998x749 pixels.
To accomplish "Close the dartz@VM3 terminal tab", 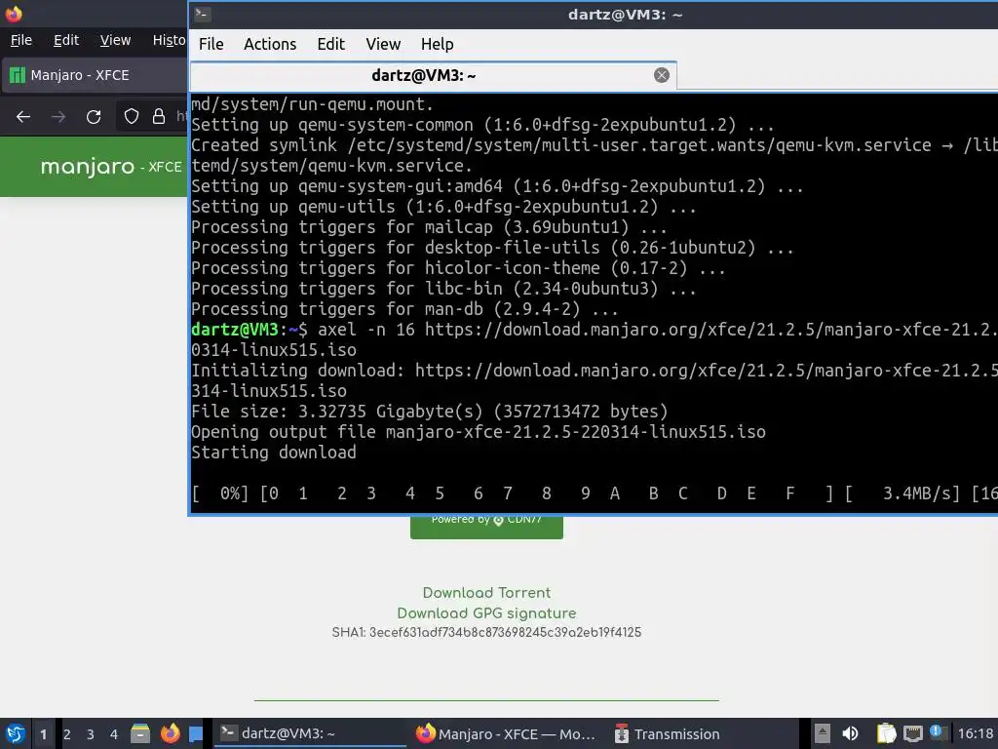I will 662,75.
